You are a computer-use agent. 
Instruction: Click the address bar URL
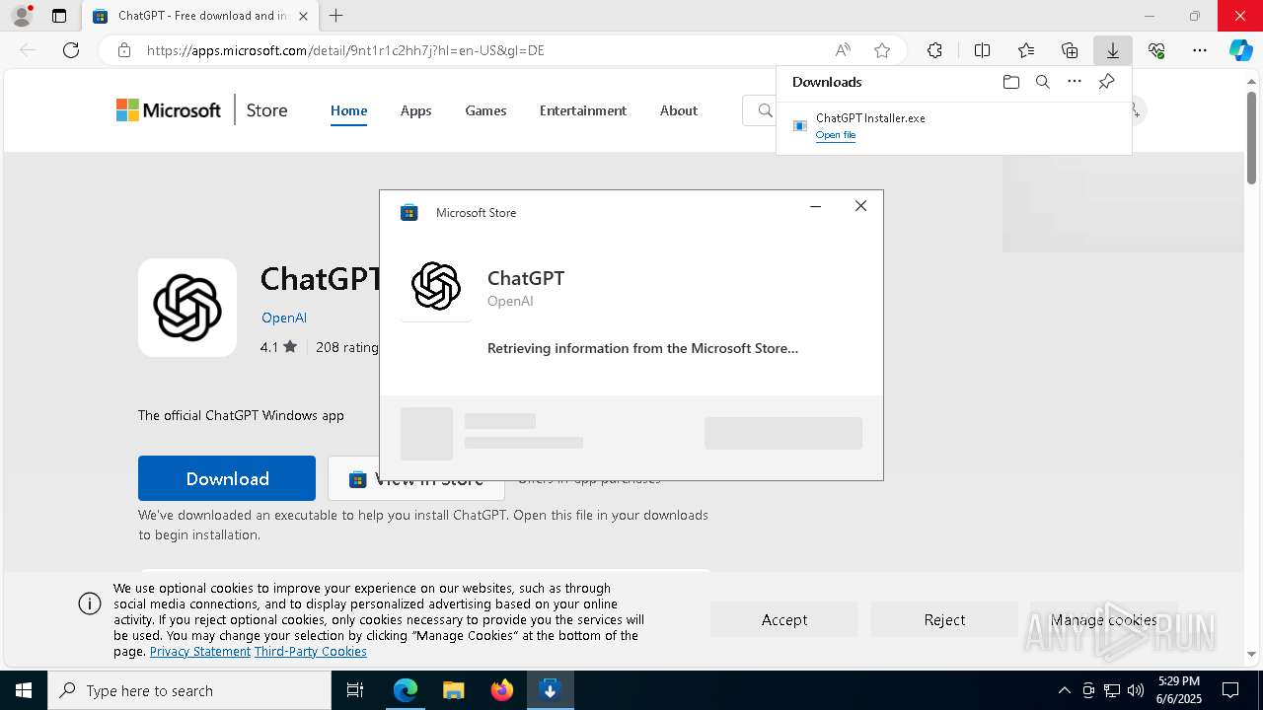(x=345, y=50)
